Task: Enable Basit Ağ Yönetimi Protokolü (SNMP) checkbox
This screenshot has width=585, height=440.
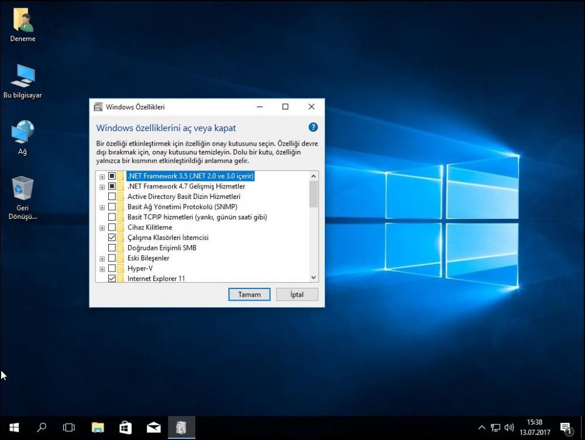Action: (112, 207)
